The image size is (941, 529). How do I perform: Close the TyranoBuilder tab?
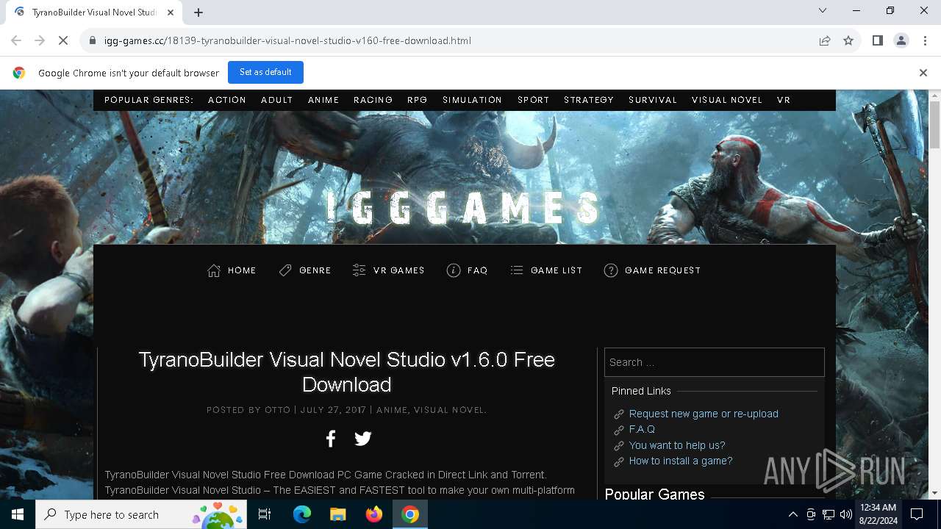point(171,12)
